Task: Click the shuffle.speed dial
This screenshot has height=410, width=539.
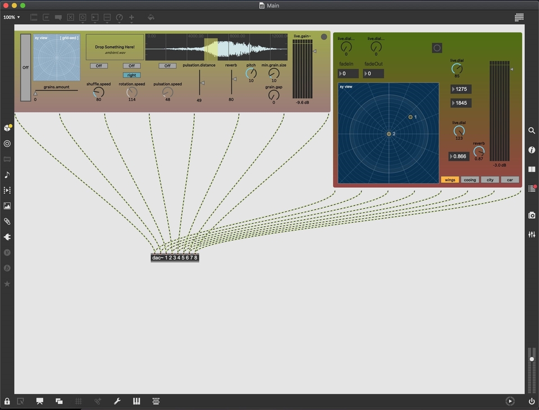Action: (x=99, y=92)
